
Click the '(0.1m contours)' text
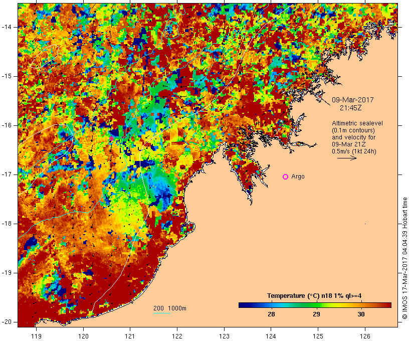coord(353,130)
